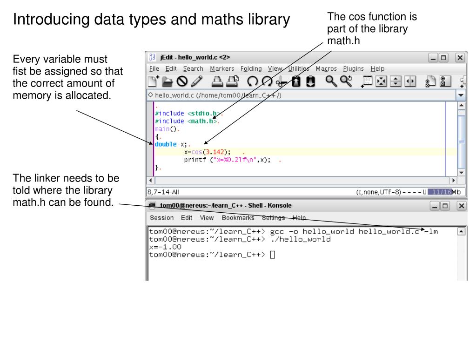Viewport: 476px width, 357px height.
Task: Maximize the jEdit window
Action: [443, 57]
